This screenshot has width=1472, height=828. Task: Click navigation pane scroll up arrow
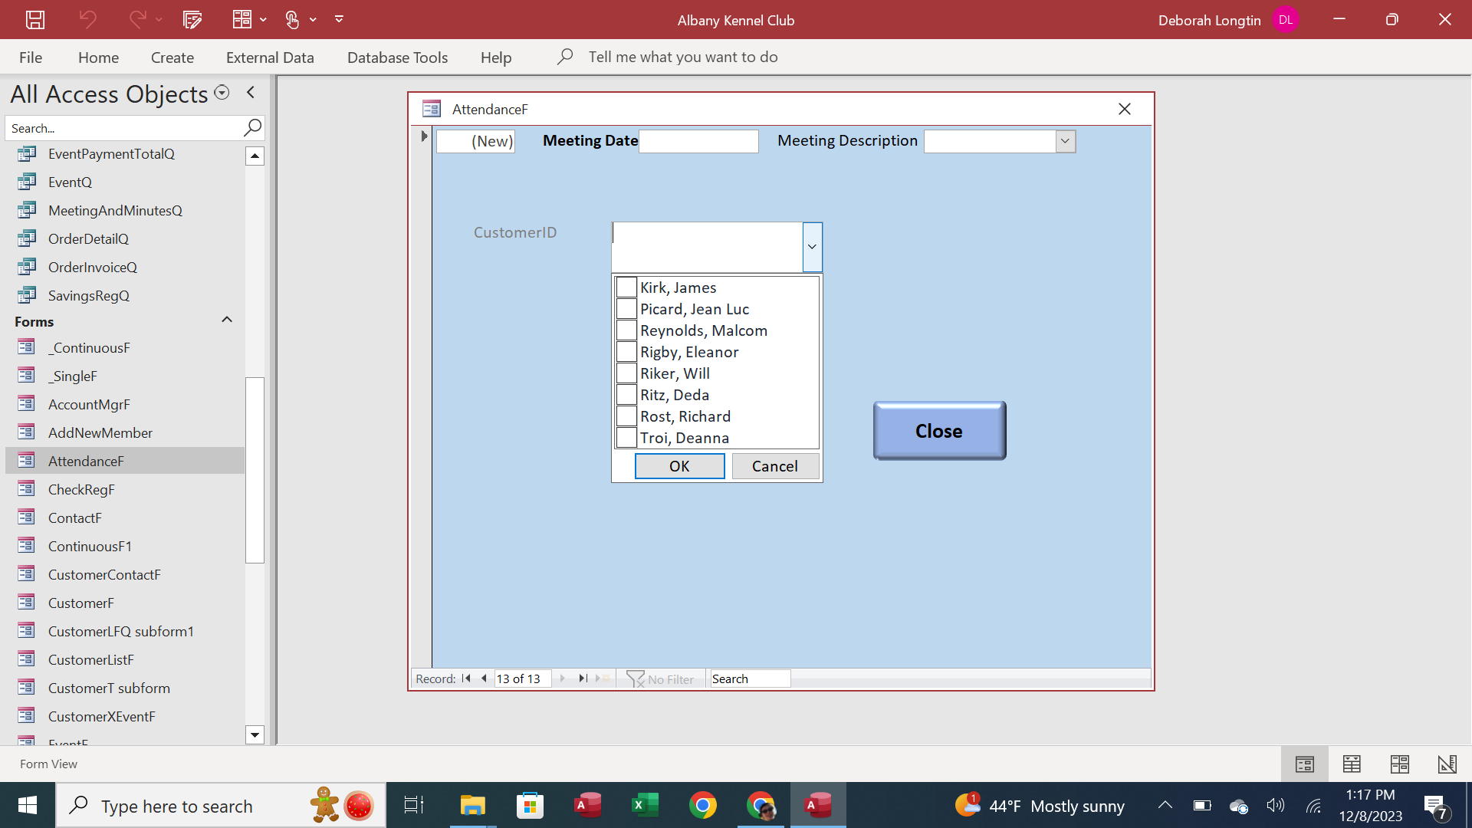[x=255, y=156]
